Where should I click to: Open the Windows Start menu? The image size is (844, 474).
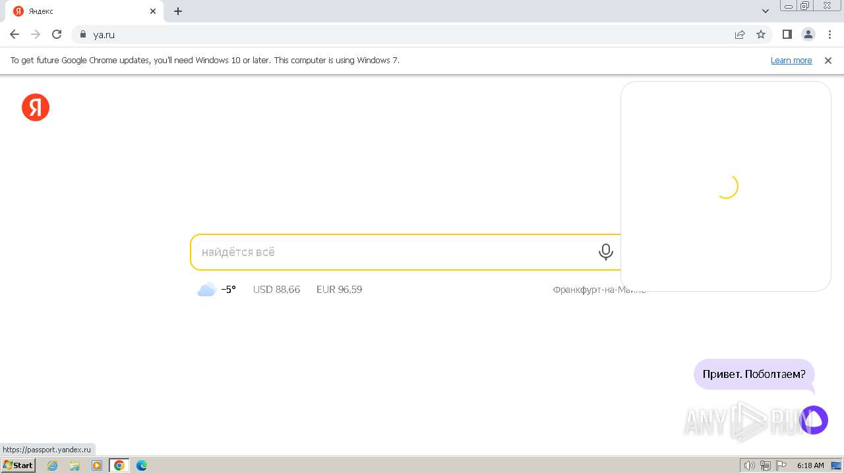click(18, 465)
